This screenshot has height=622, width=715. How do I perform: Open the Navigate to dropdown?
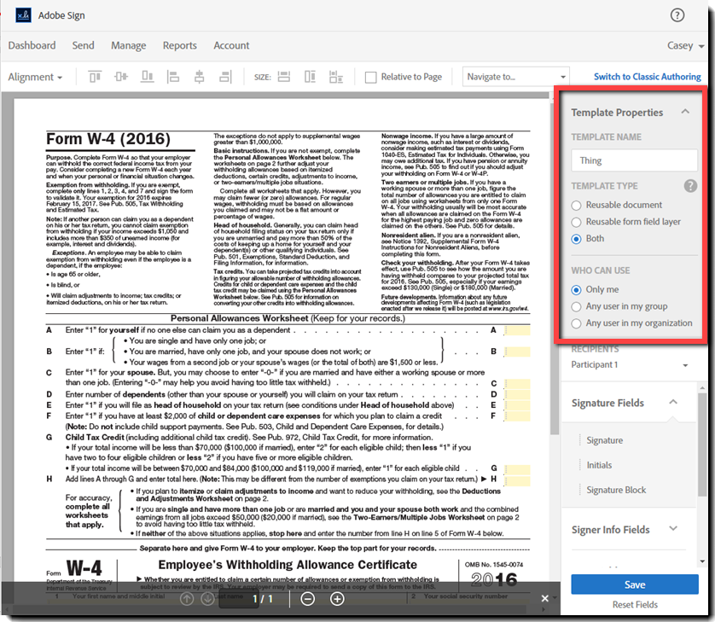(515, 77)
